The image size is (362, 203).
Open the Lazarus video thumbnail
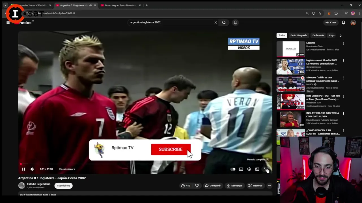pyautogui.click(x=291, y=49)
